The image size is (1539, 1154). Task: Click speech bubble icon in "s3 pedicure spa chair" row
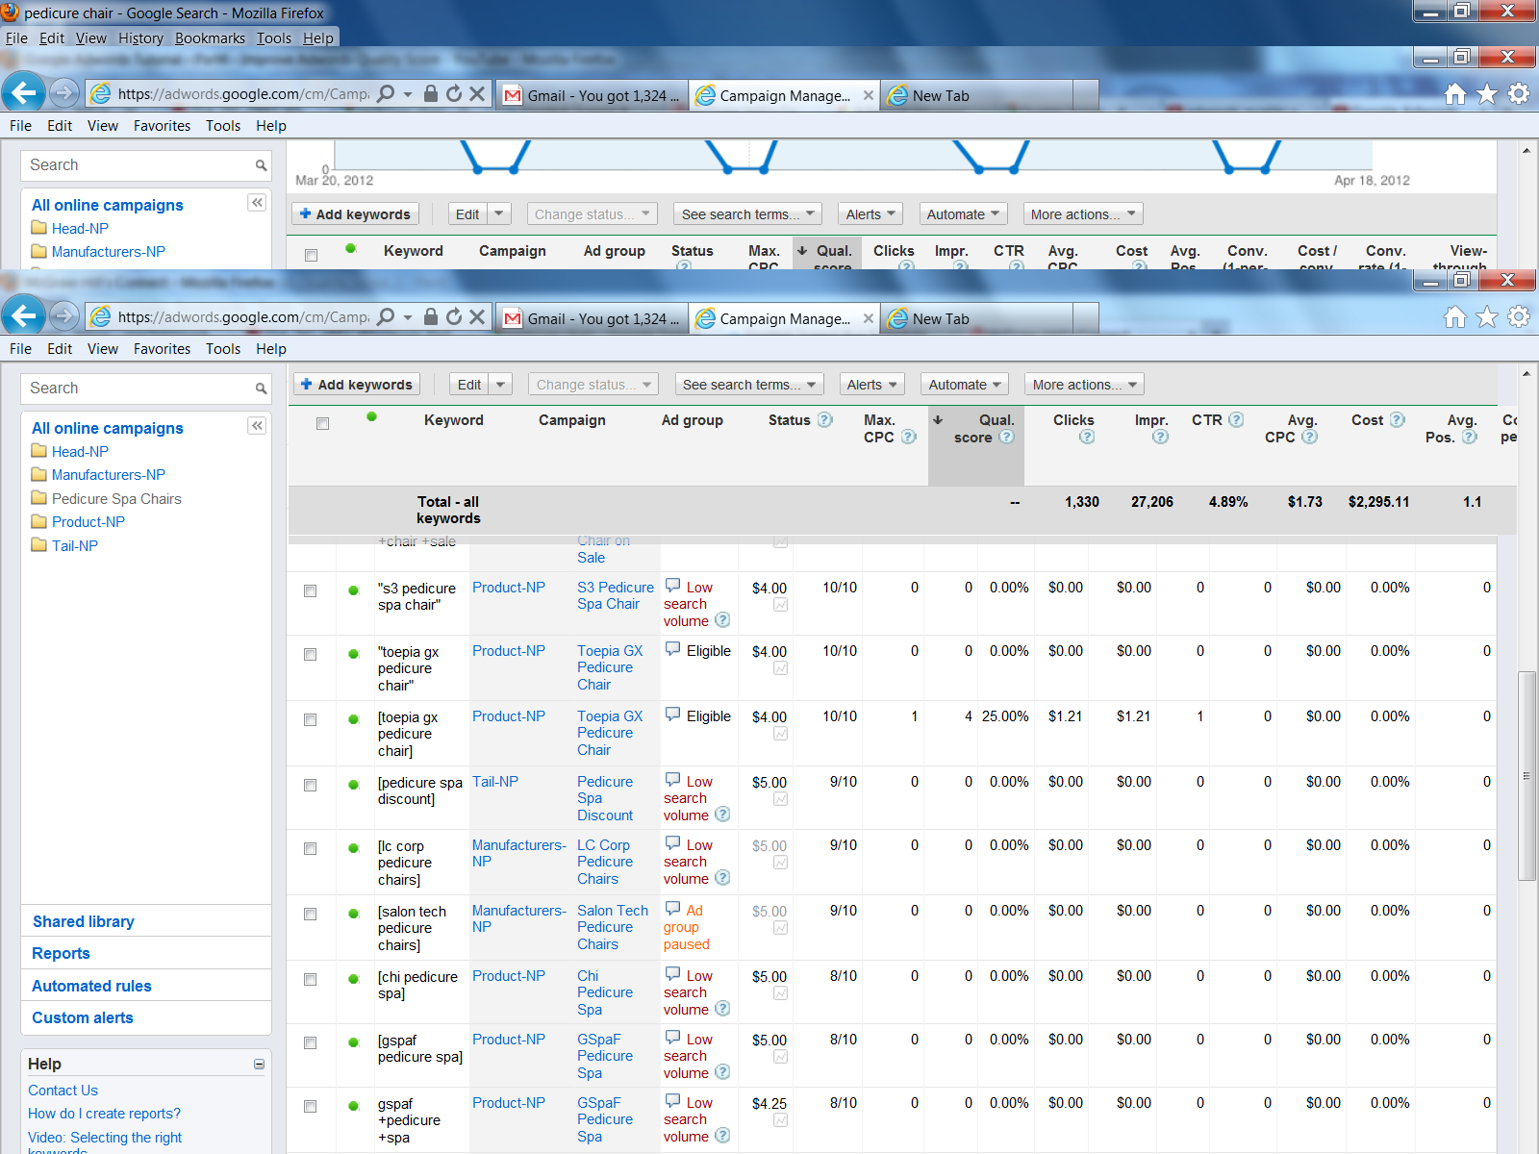[672, 586]
